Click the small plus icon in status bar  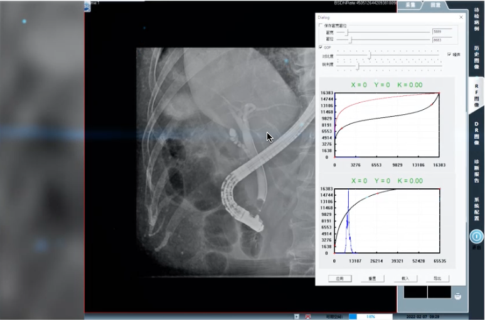coord(297,317)
